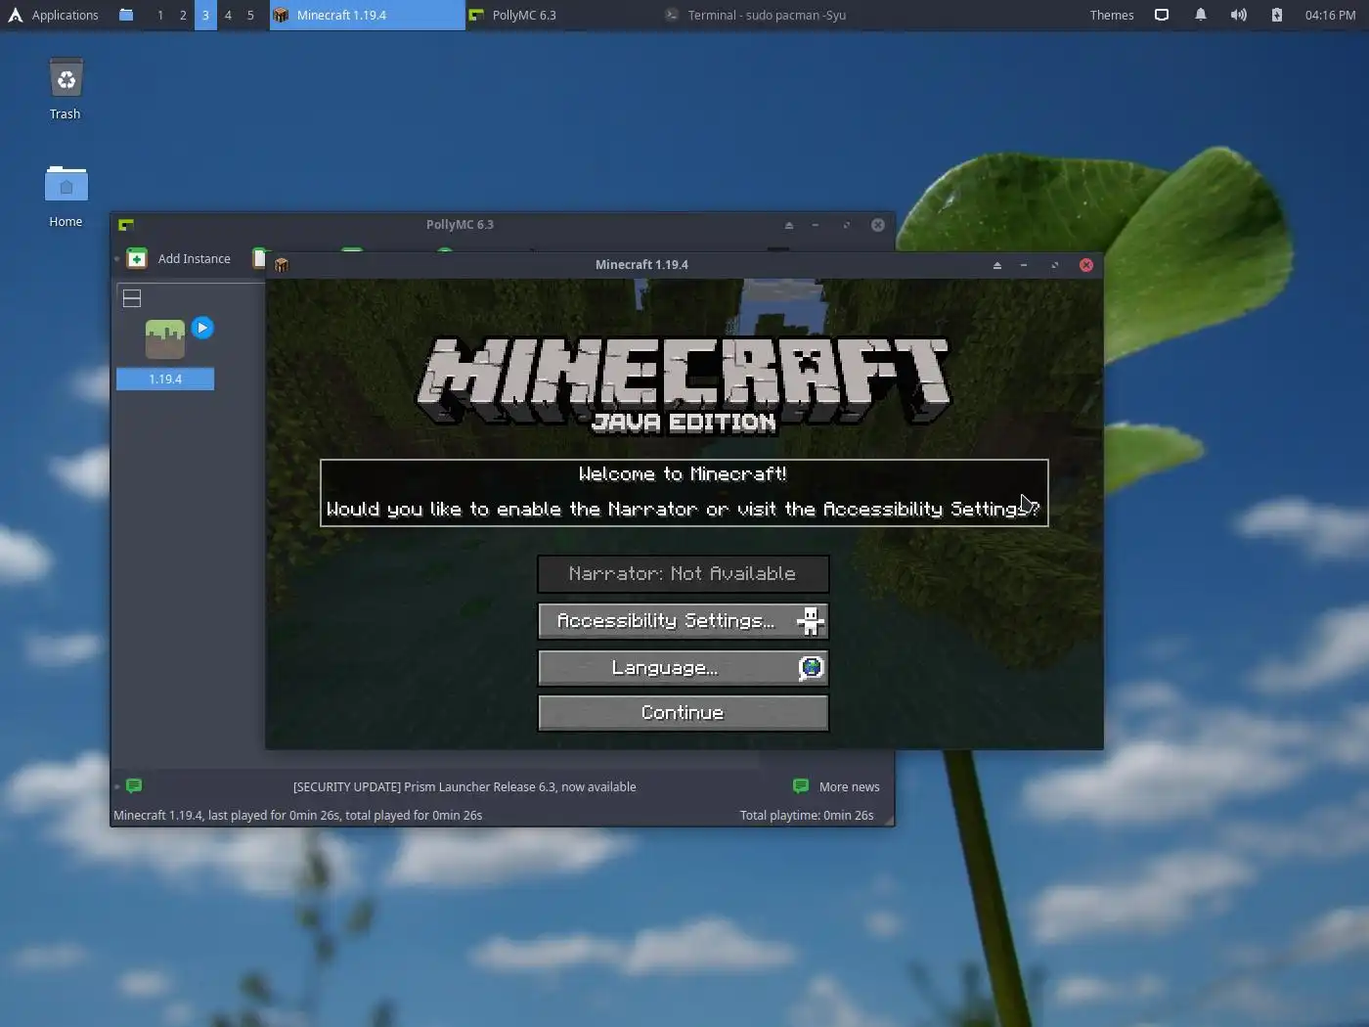Click the globe language icon
The width and height of the screenshot is (1369, 1027).
(x=811, y=668)
